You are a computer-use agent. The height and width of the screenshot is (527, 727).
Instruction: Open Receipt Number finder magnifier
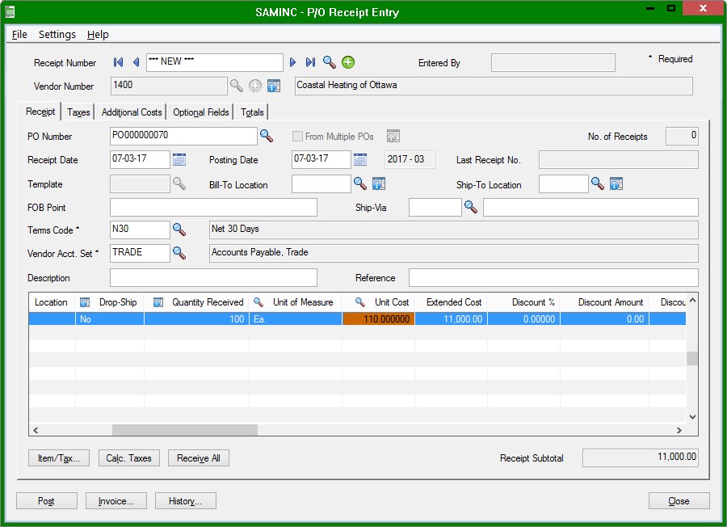click(x=330, y=62)
